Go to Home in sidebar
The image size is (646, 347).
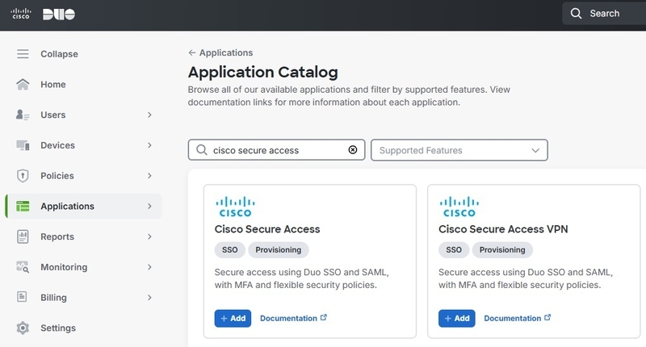pyautogui.click(x=53, y=85)
